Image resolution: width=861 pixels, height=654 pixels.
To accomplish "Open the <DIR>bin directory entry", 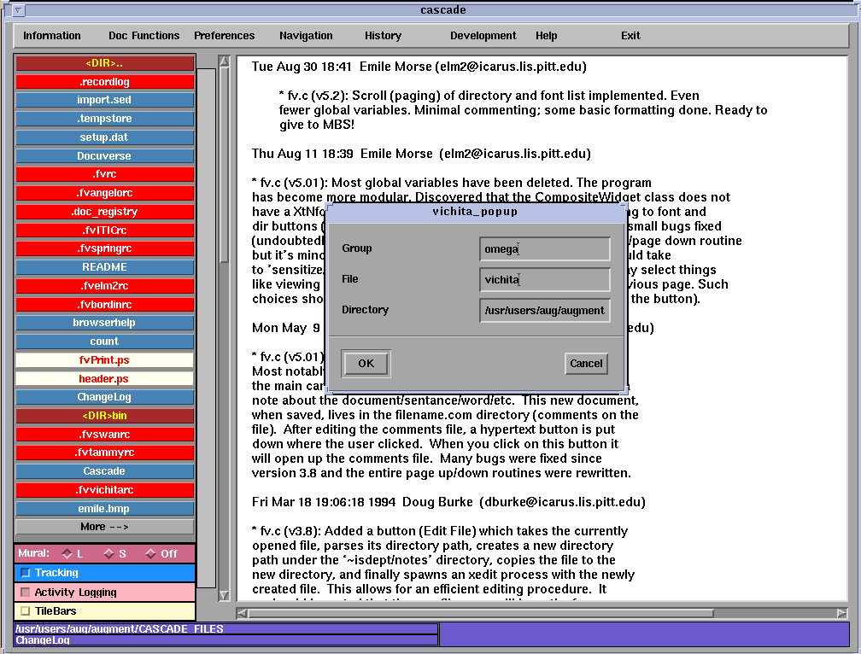I will point(104,416).
